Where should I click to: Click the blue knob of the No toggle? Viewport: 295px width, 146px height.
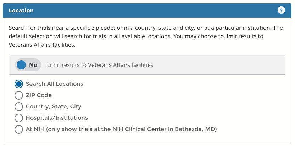[x=21, y=65]
